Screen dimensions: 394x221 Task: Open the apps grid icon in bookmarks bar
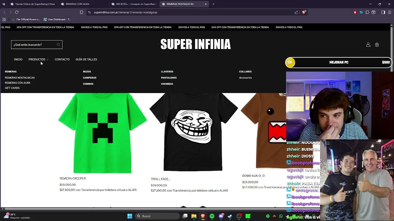[4, 19]
